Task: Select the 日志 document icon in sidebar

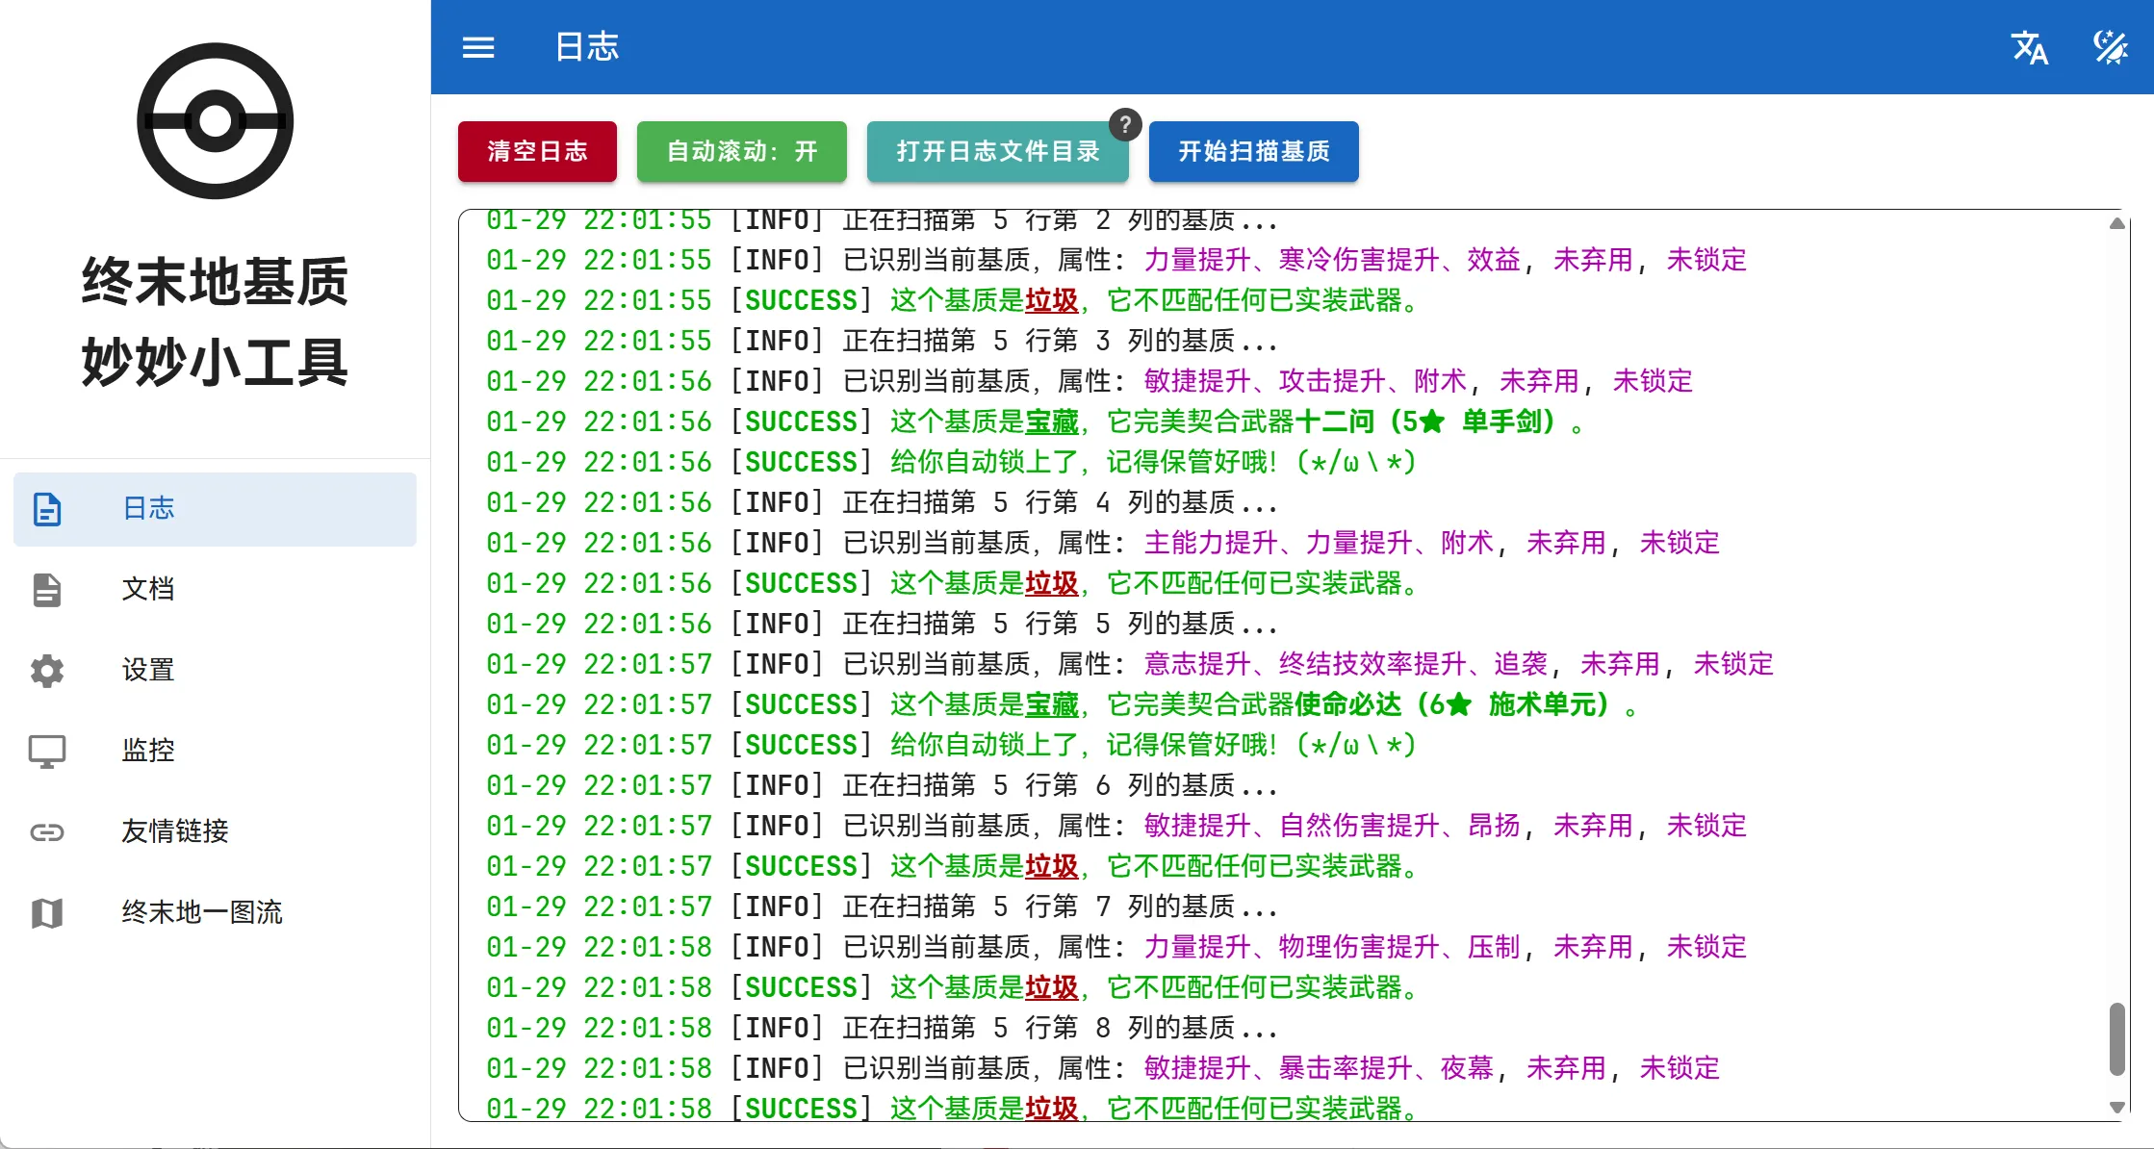Action: pyautogui.click(x=48, y=509)
